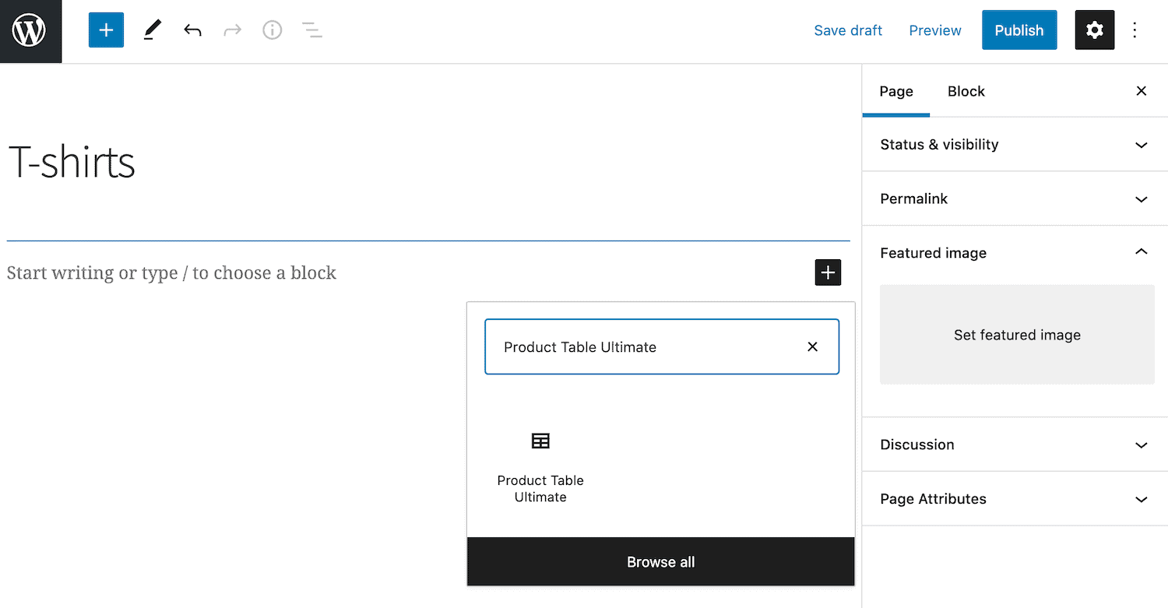This screenshot has height=608, width=1168.
Task: Collapse the Featured image panel
Action: tap(1015, 253)
